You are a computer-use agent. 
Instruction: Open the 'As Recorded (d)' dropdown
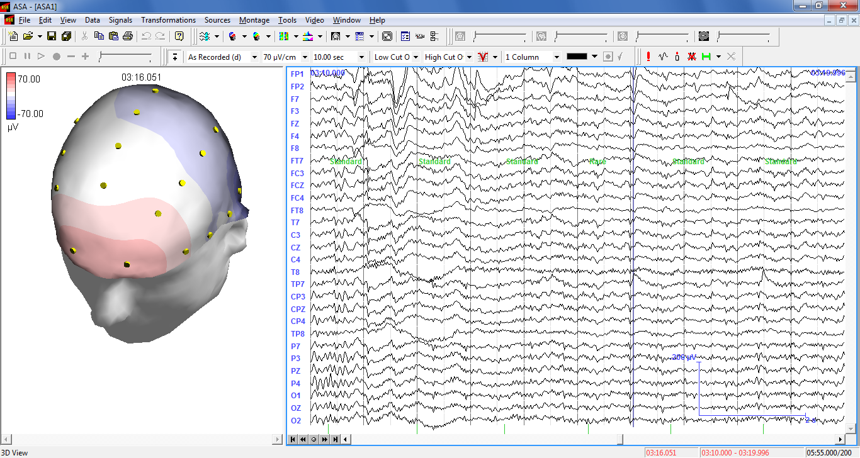click(x=220, y=57)
